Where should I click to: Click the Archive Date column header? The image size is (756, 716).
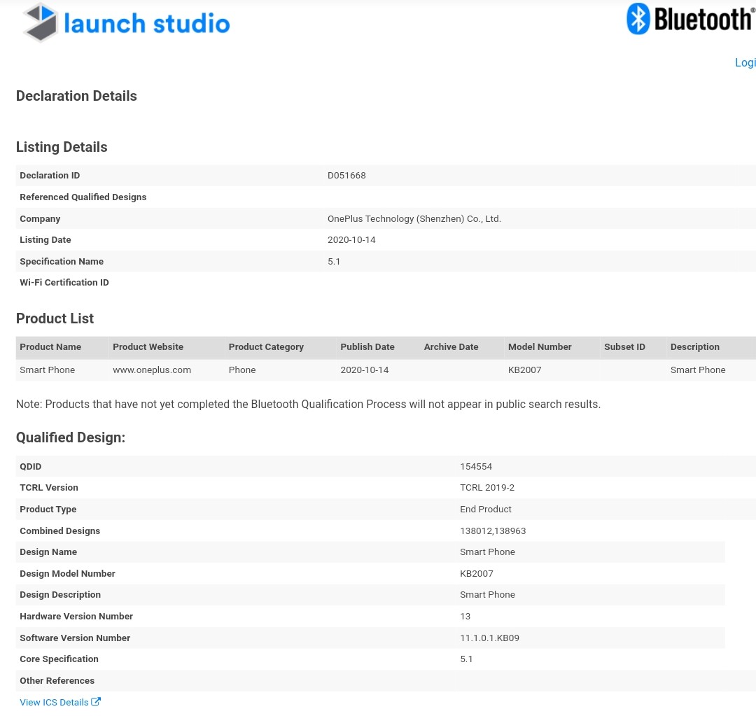pyautogui.click(x=451, y=346)
